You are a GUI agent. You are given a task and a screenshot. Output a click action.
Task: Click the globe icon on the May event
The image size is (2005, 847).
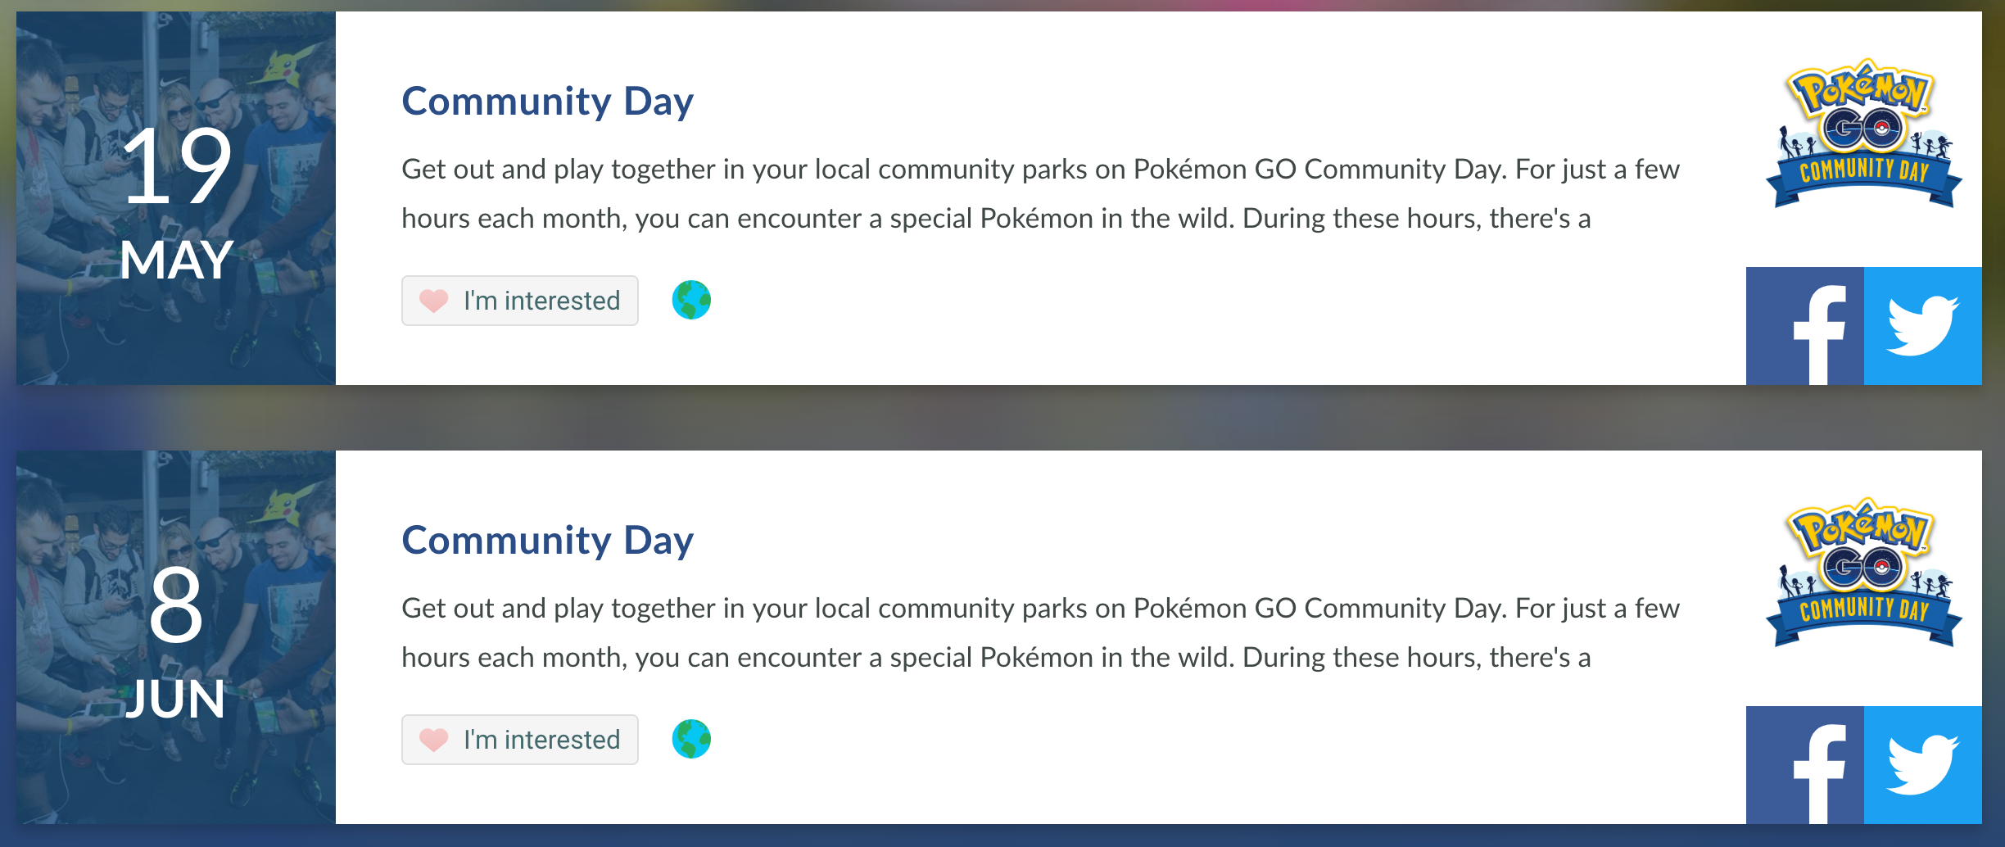[691, 300]
